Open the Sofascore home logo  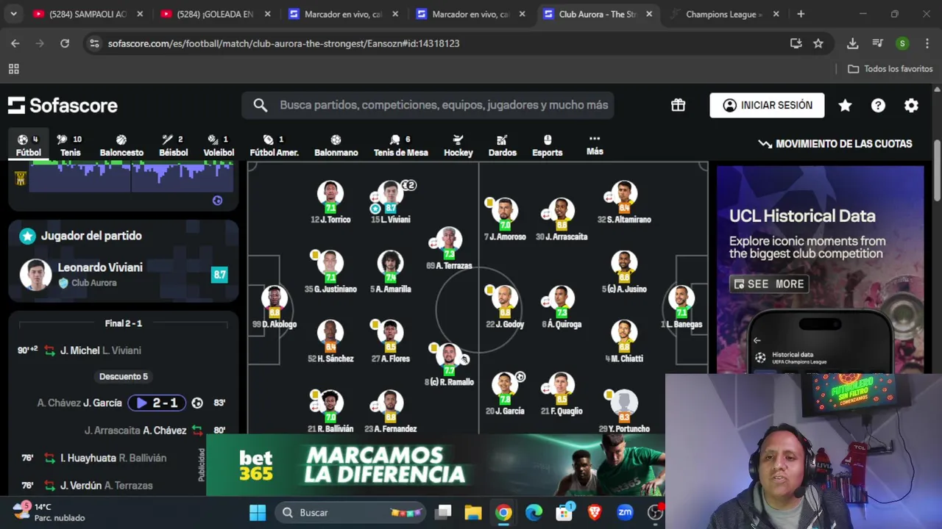point(63,106)
